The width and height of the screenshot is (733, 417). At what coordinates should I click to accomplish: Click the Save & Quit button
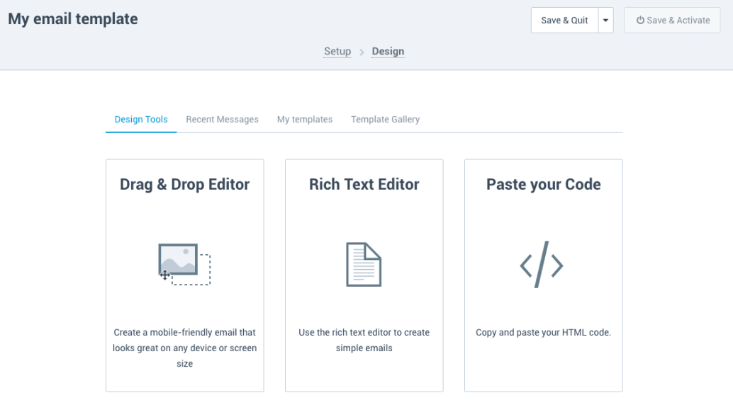pyautogui.click(x=564, y=20)
